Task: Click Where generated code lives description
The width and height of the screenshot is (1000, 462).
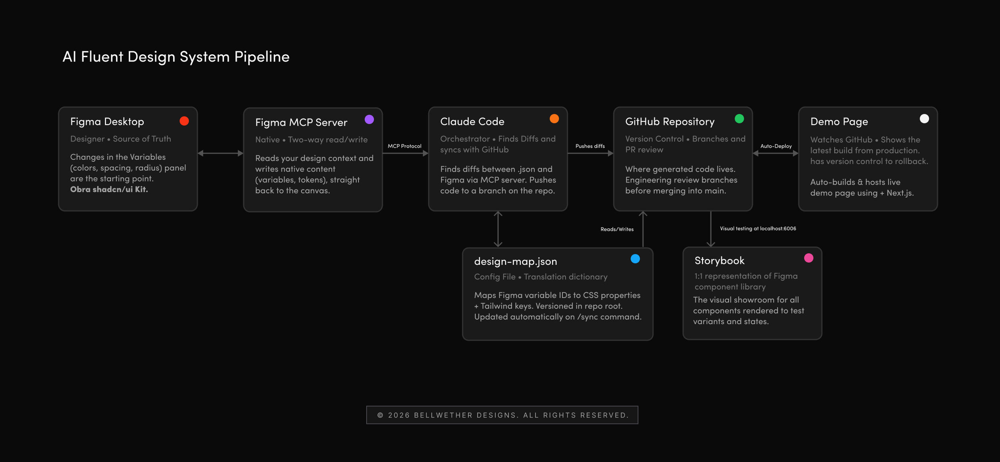Action: tap(681, 180)
